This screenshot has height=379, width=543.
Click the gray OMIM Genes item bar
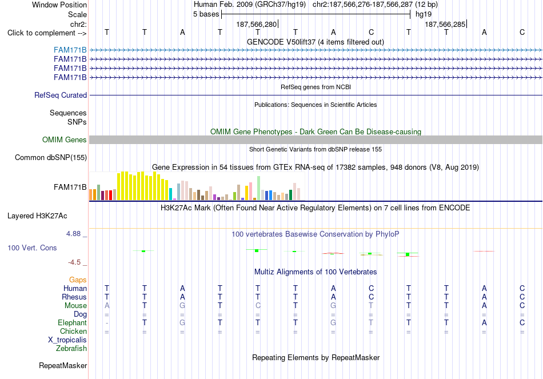[x=316, y=139]
